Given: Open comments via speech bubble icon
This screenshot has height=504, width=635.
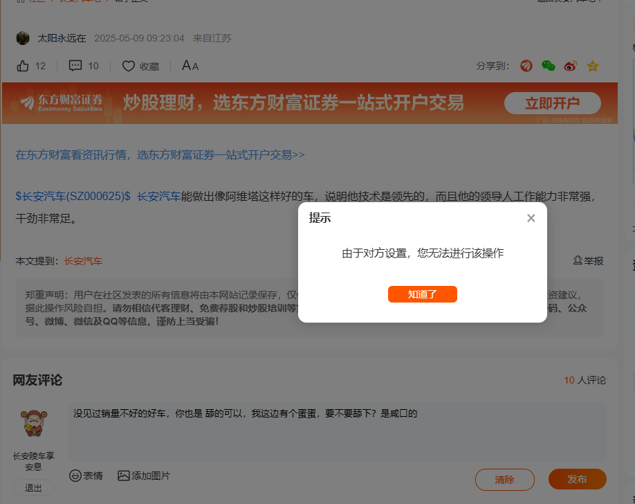Looking at the screenshot, I should click(x=75, y=66).
